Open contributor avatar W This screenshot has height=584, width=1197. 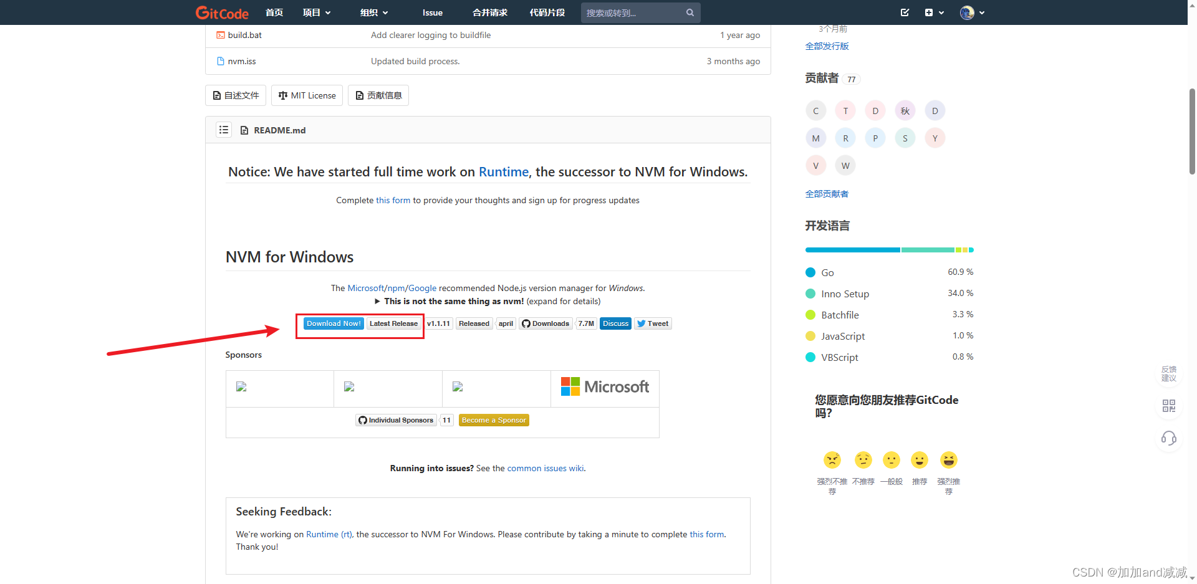click(845, 166)
